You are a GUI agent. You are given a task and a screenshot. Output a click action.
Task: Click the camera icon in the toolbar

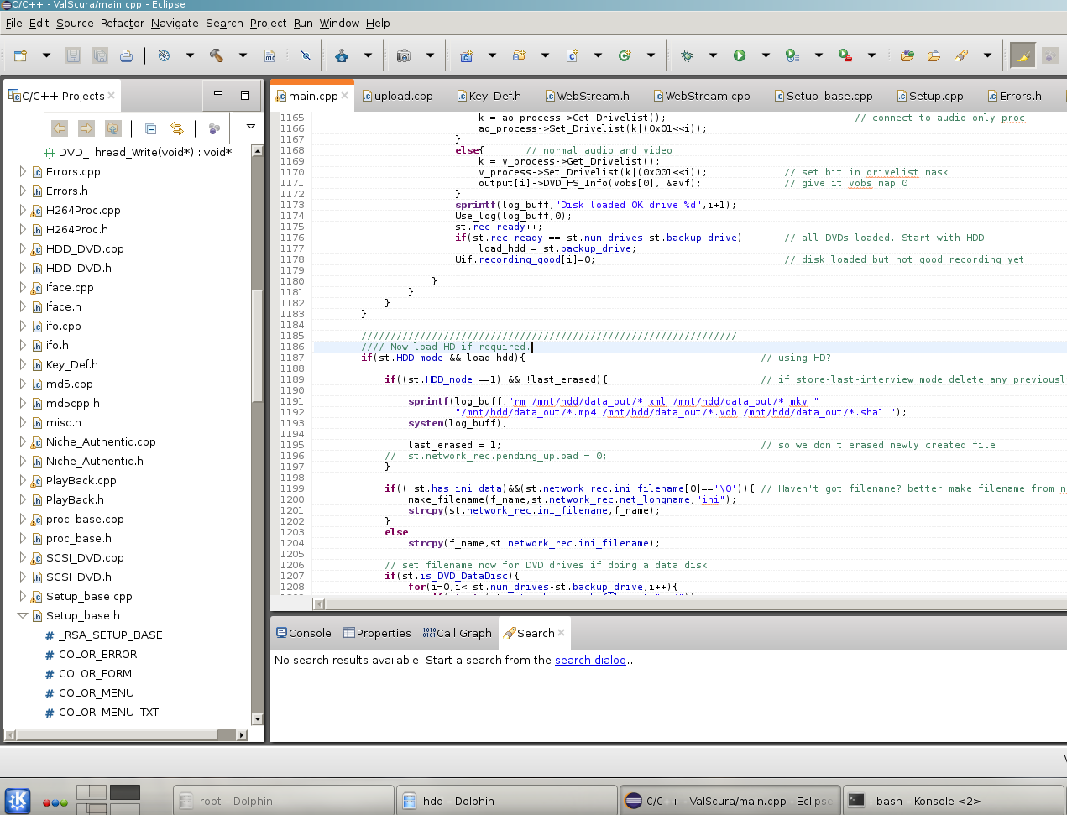[x=404, y=55]
